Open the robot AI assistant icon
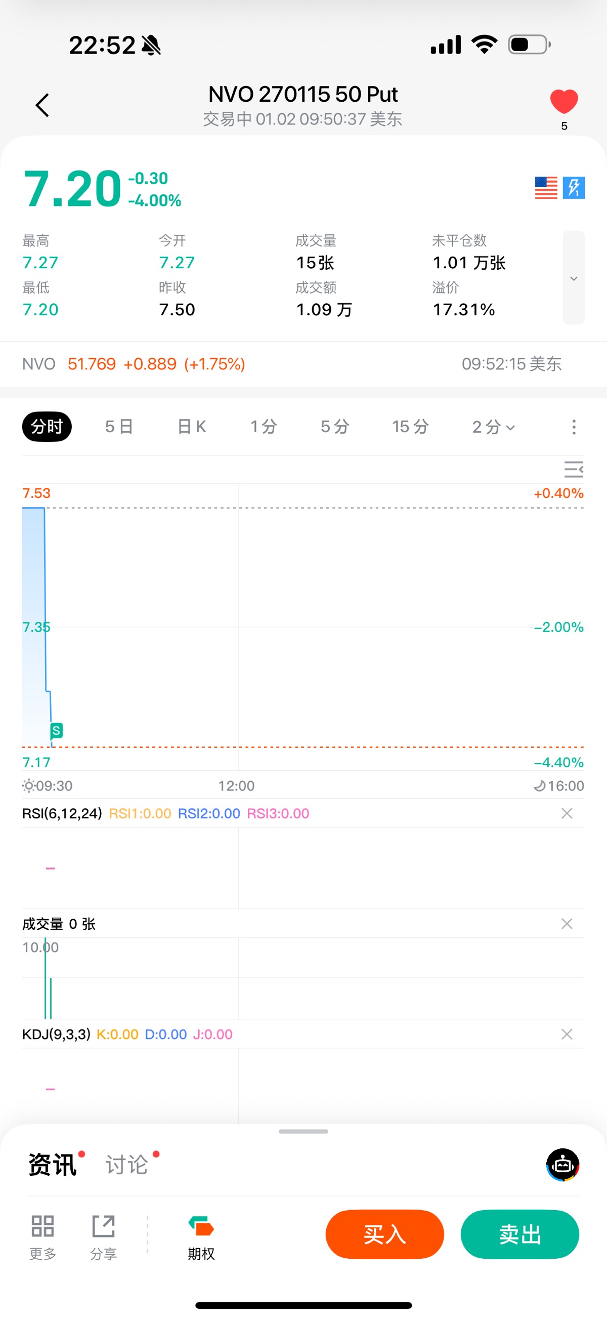Image resolution: width=607 pixels, height=1320 pixels. coord(562,1165)
